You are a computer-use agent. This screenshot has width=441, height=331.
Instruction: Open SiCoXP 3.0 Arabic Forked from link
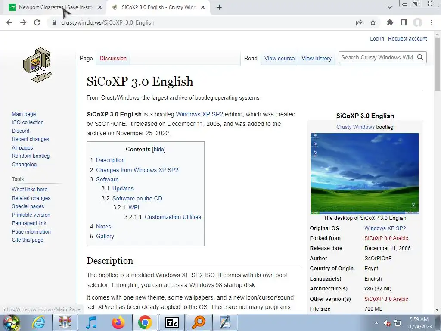[386, 238]
